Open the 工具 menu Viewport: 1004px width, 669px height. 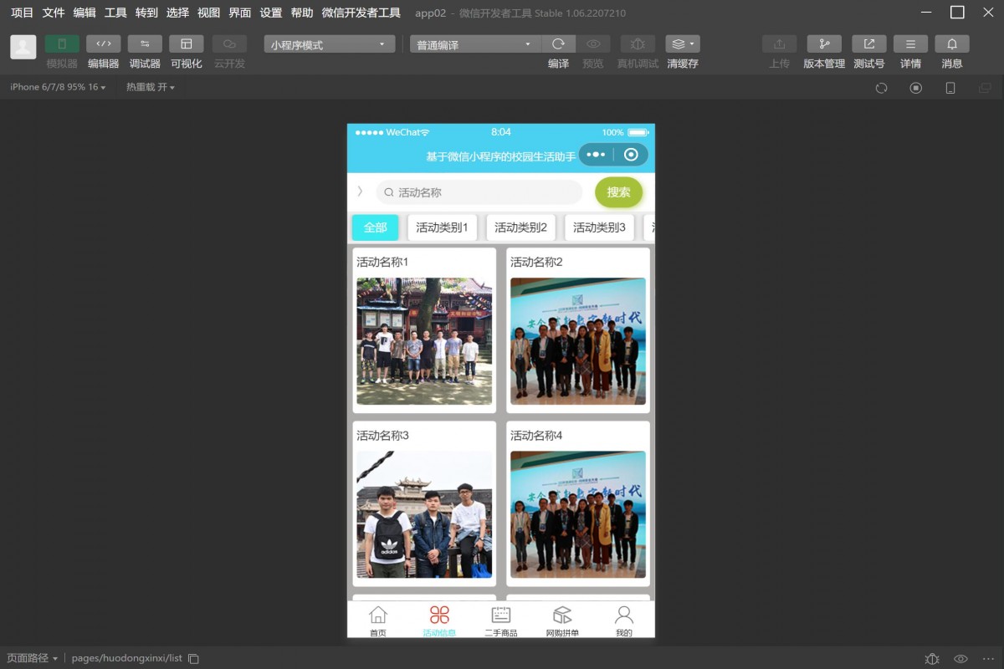115,13
